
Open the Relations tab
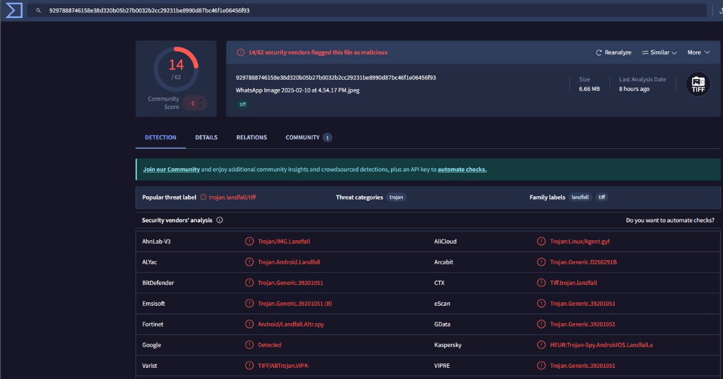click(x=251, y=138)
